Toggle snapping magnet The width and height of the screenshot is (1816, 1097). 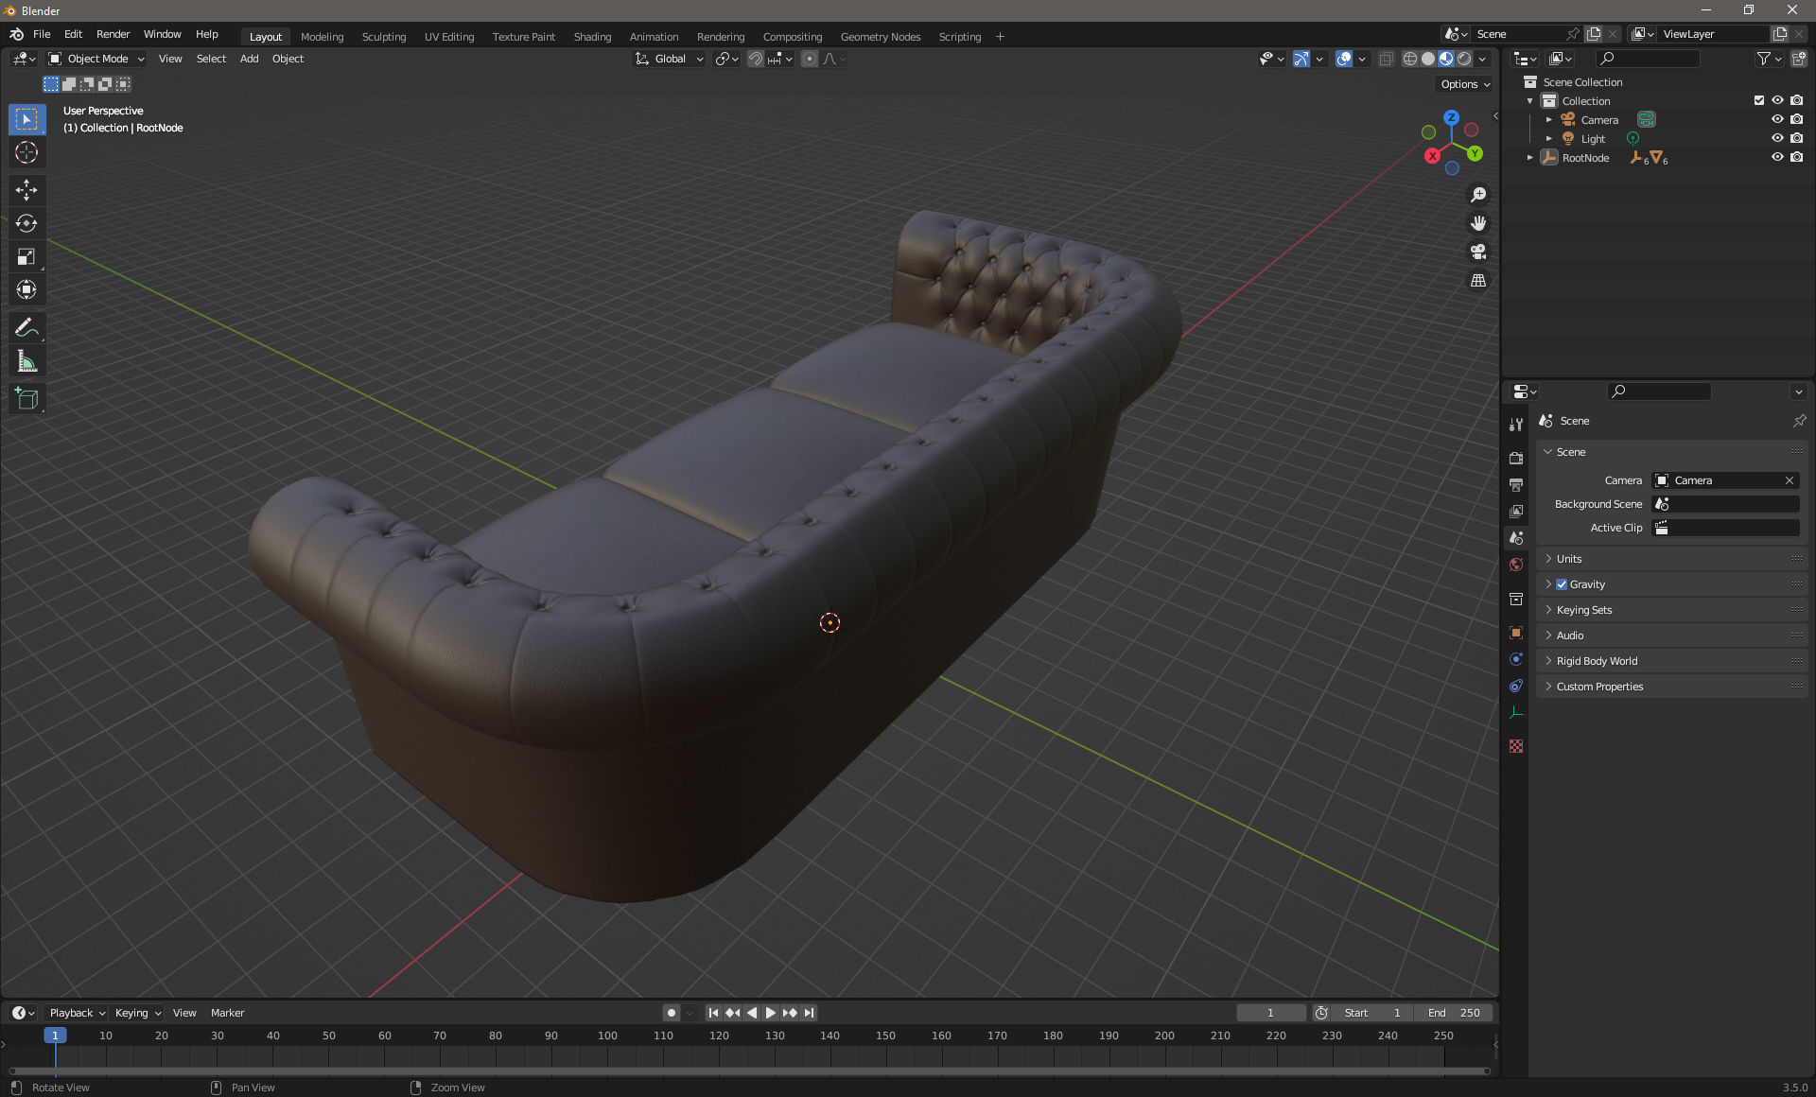click(755, 59)
